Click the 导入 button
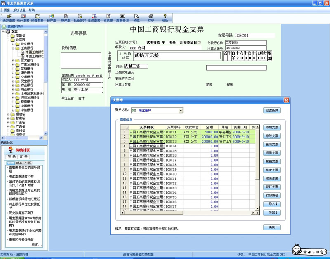 (x=272, y=204)
